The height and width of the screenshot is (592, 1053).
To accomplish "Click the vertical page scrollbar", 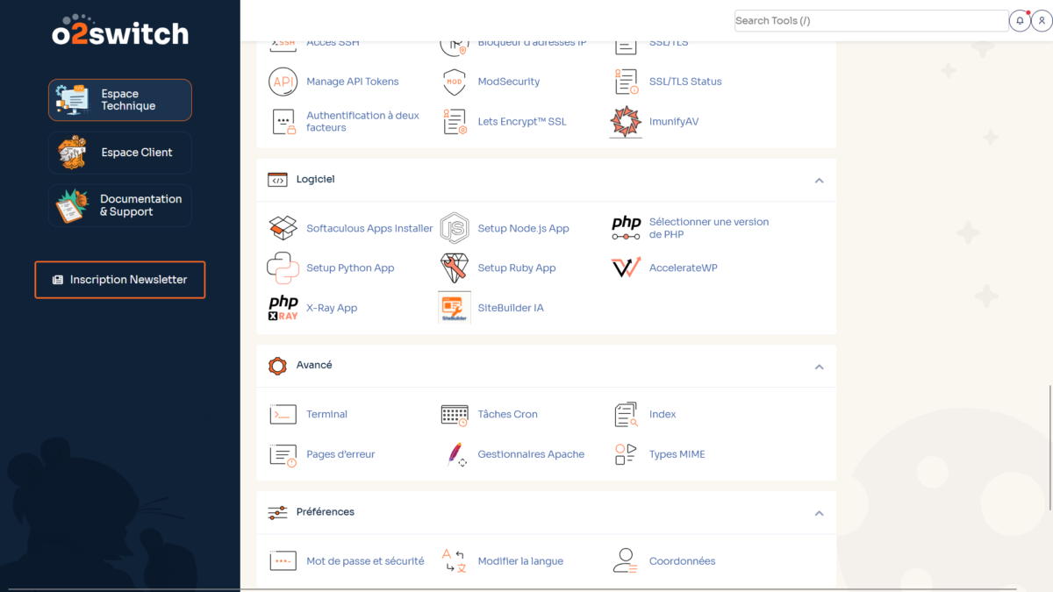I will (x=1049, y=446).
